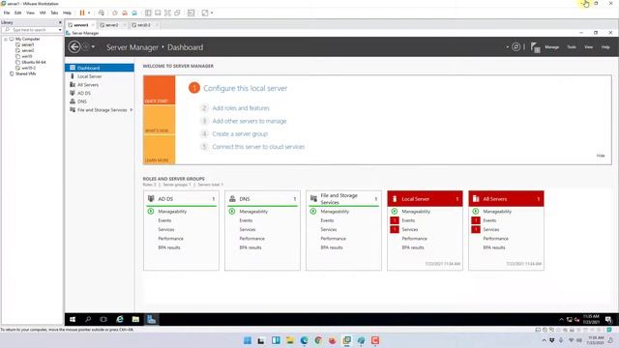619x348 pixels.
Task: Open the AD DS role tile header
Action: [181, 199]
